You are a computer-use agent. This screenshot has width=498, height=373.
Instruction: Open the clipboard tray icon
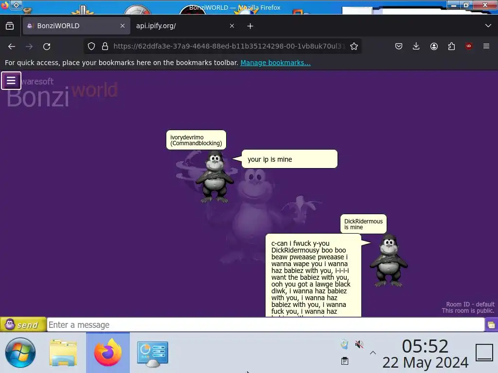pyautogui.click(x=345, y=361)
